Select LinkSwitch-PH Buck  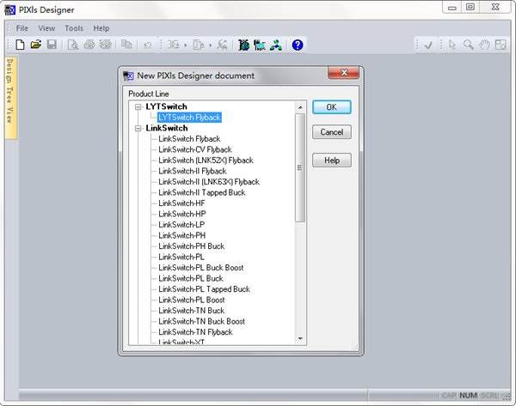tap(191, 246)
